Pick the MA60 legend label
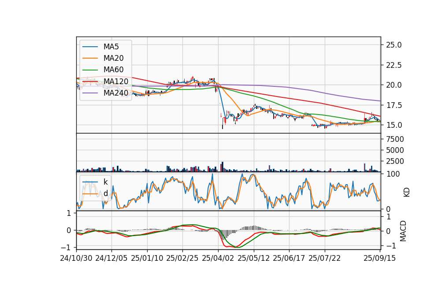Screen dimensions: 423x304 [x=113, y=70]
